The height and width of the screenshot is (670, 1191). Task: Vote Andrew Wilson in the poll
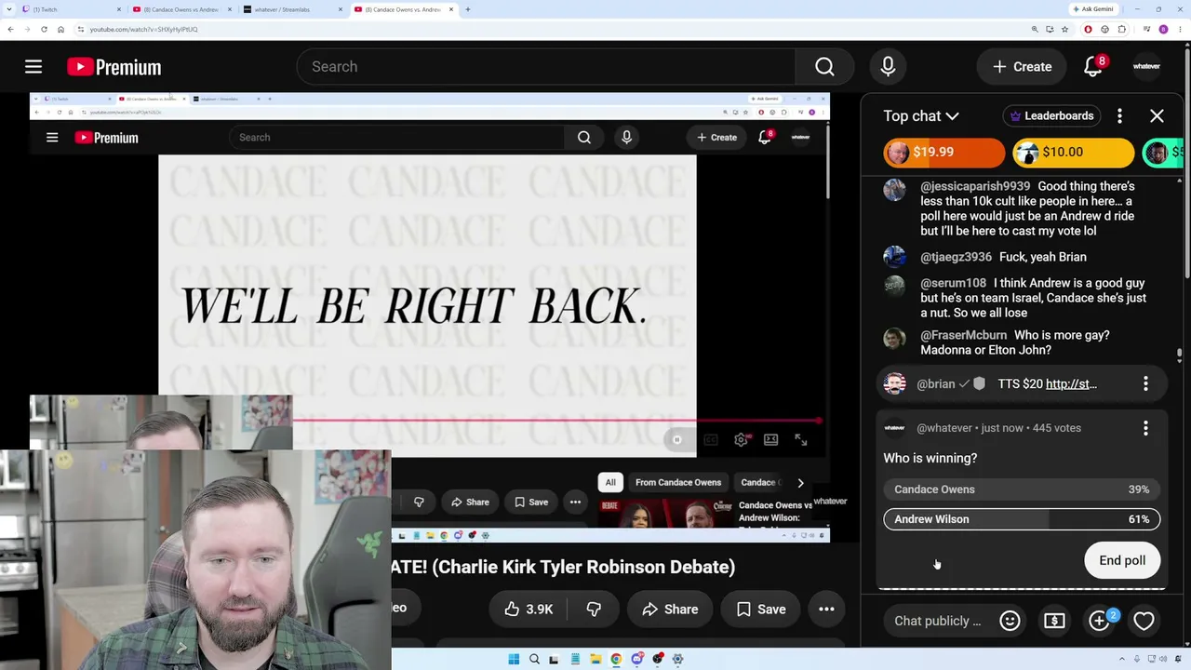[1022, 519]
